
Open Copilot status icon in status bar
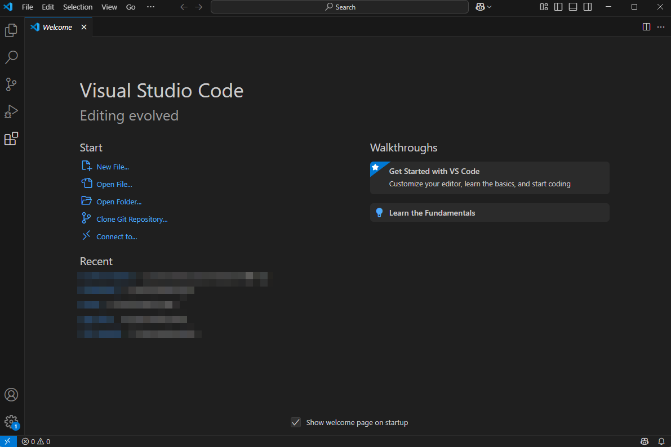[x=644, y=441]
